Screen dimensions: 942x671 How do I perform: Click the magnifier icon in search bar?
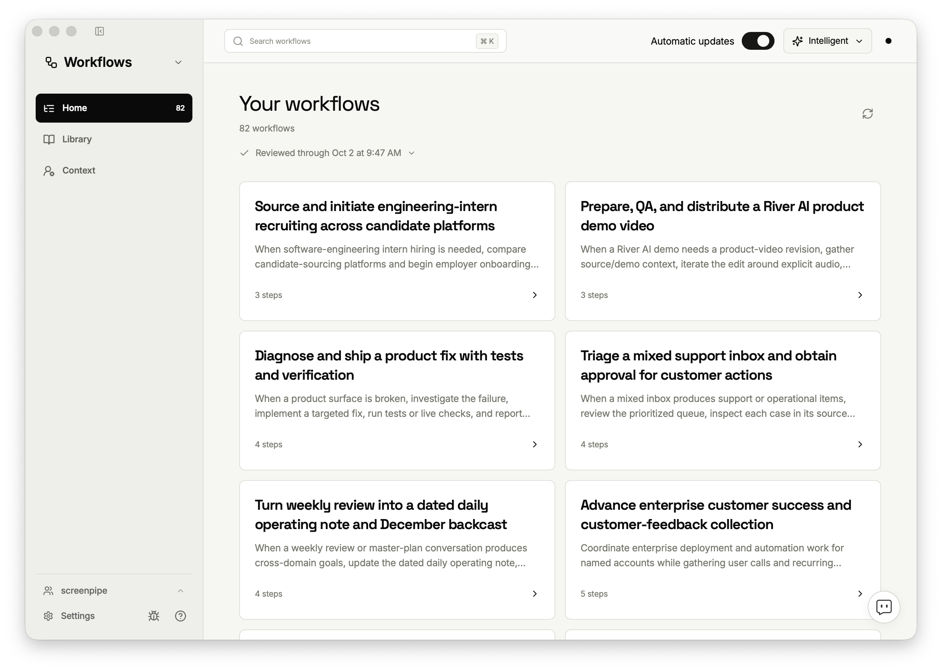click(x=238, y=41)
